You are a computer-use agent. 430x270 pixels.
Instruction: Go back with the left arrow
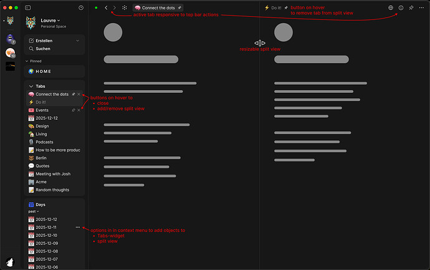coord(106,7)
